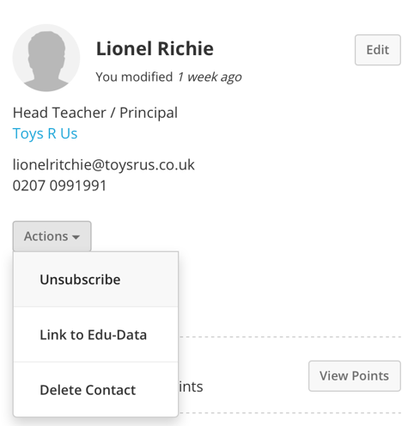Click the grey avatar placeholder icon
This screenshot has width=414, height=426.
(x=46, y=58)
